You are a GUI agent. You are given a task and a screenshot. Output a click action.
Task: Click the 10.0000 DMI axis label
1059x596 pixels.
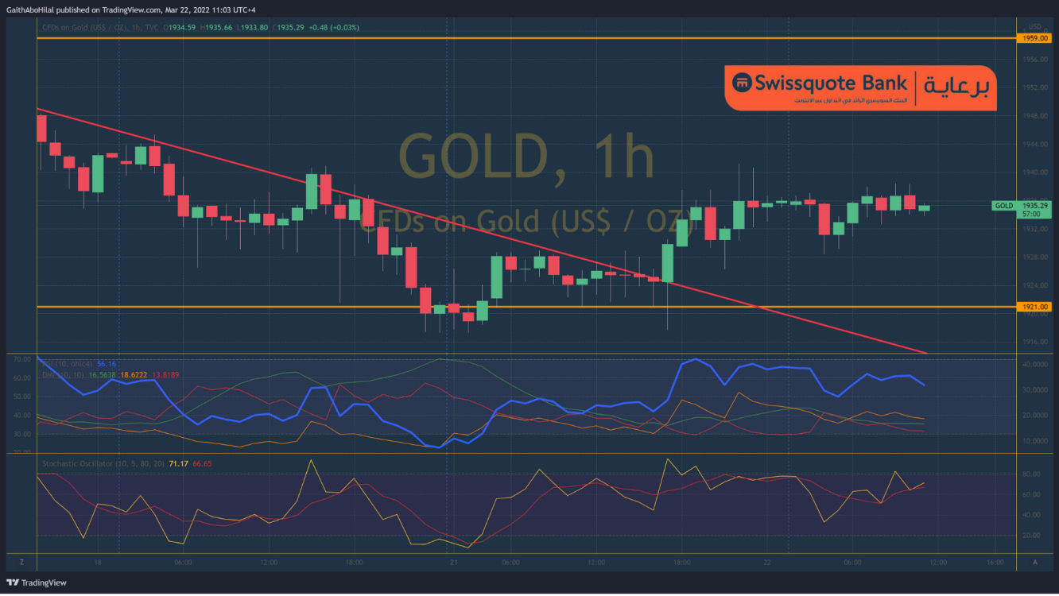[1035, 440]
